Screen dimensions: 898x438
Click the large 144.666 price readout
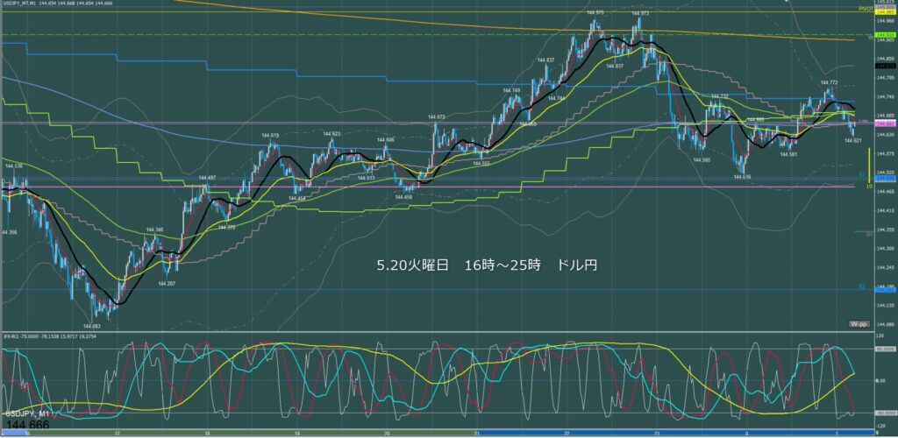(x=27, y=426)
